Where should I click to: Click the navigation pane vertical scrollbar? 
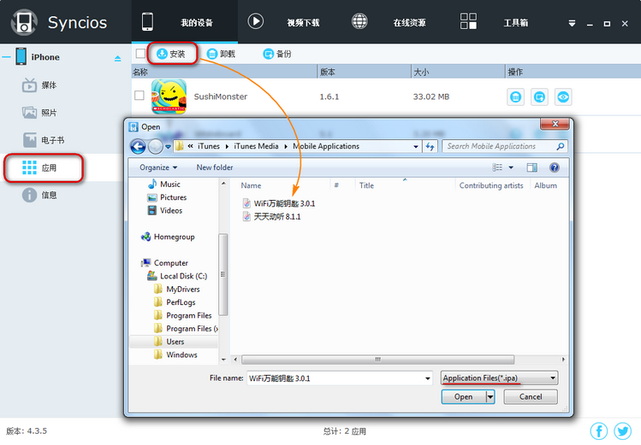223,274
